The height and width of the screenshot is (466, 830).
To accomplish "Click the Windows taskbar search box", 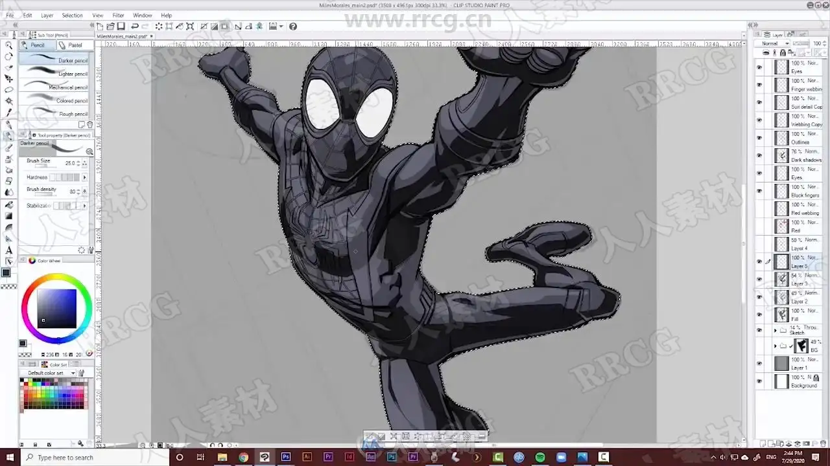I will pyautogui.click(x=95, y=457).
